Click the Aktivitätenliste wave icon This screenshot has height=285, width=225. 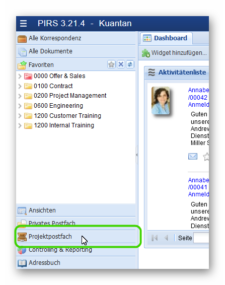[x=152, y=73]
